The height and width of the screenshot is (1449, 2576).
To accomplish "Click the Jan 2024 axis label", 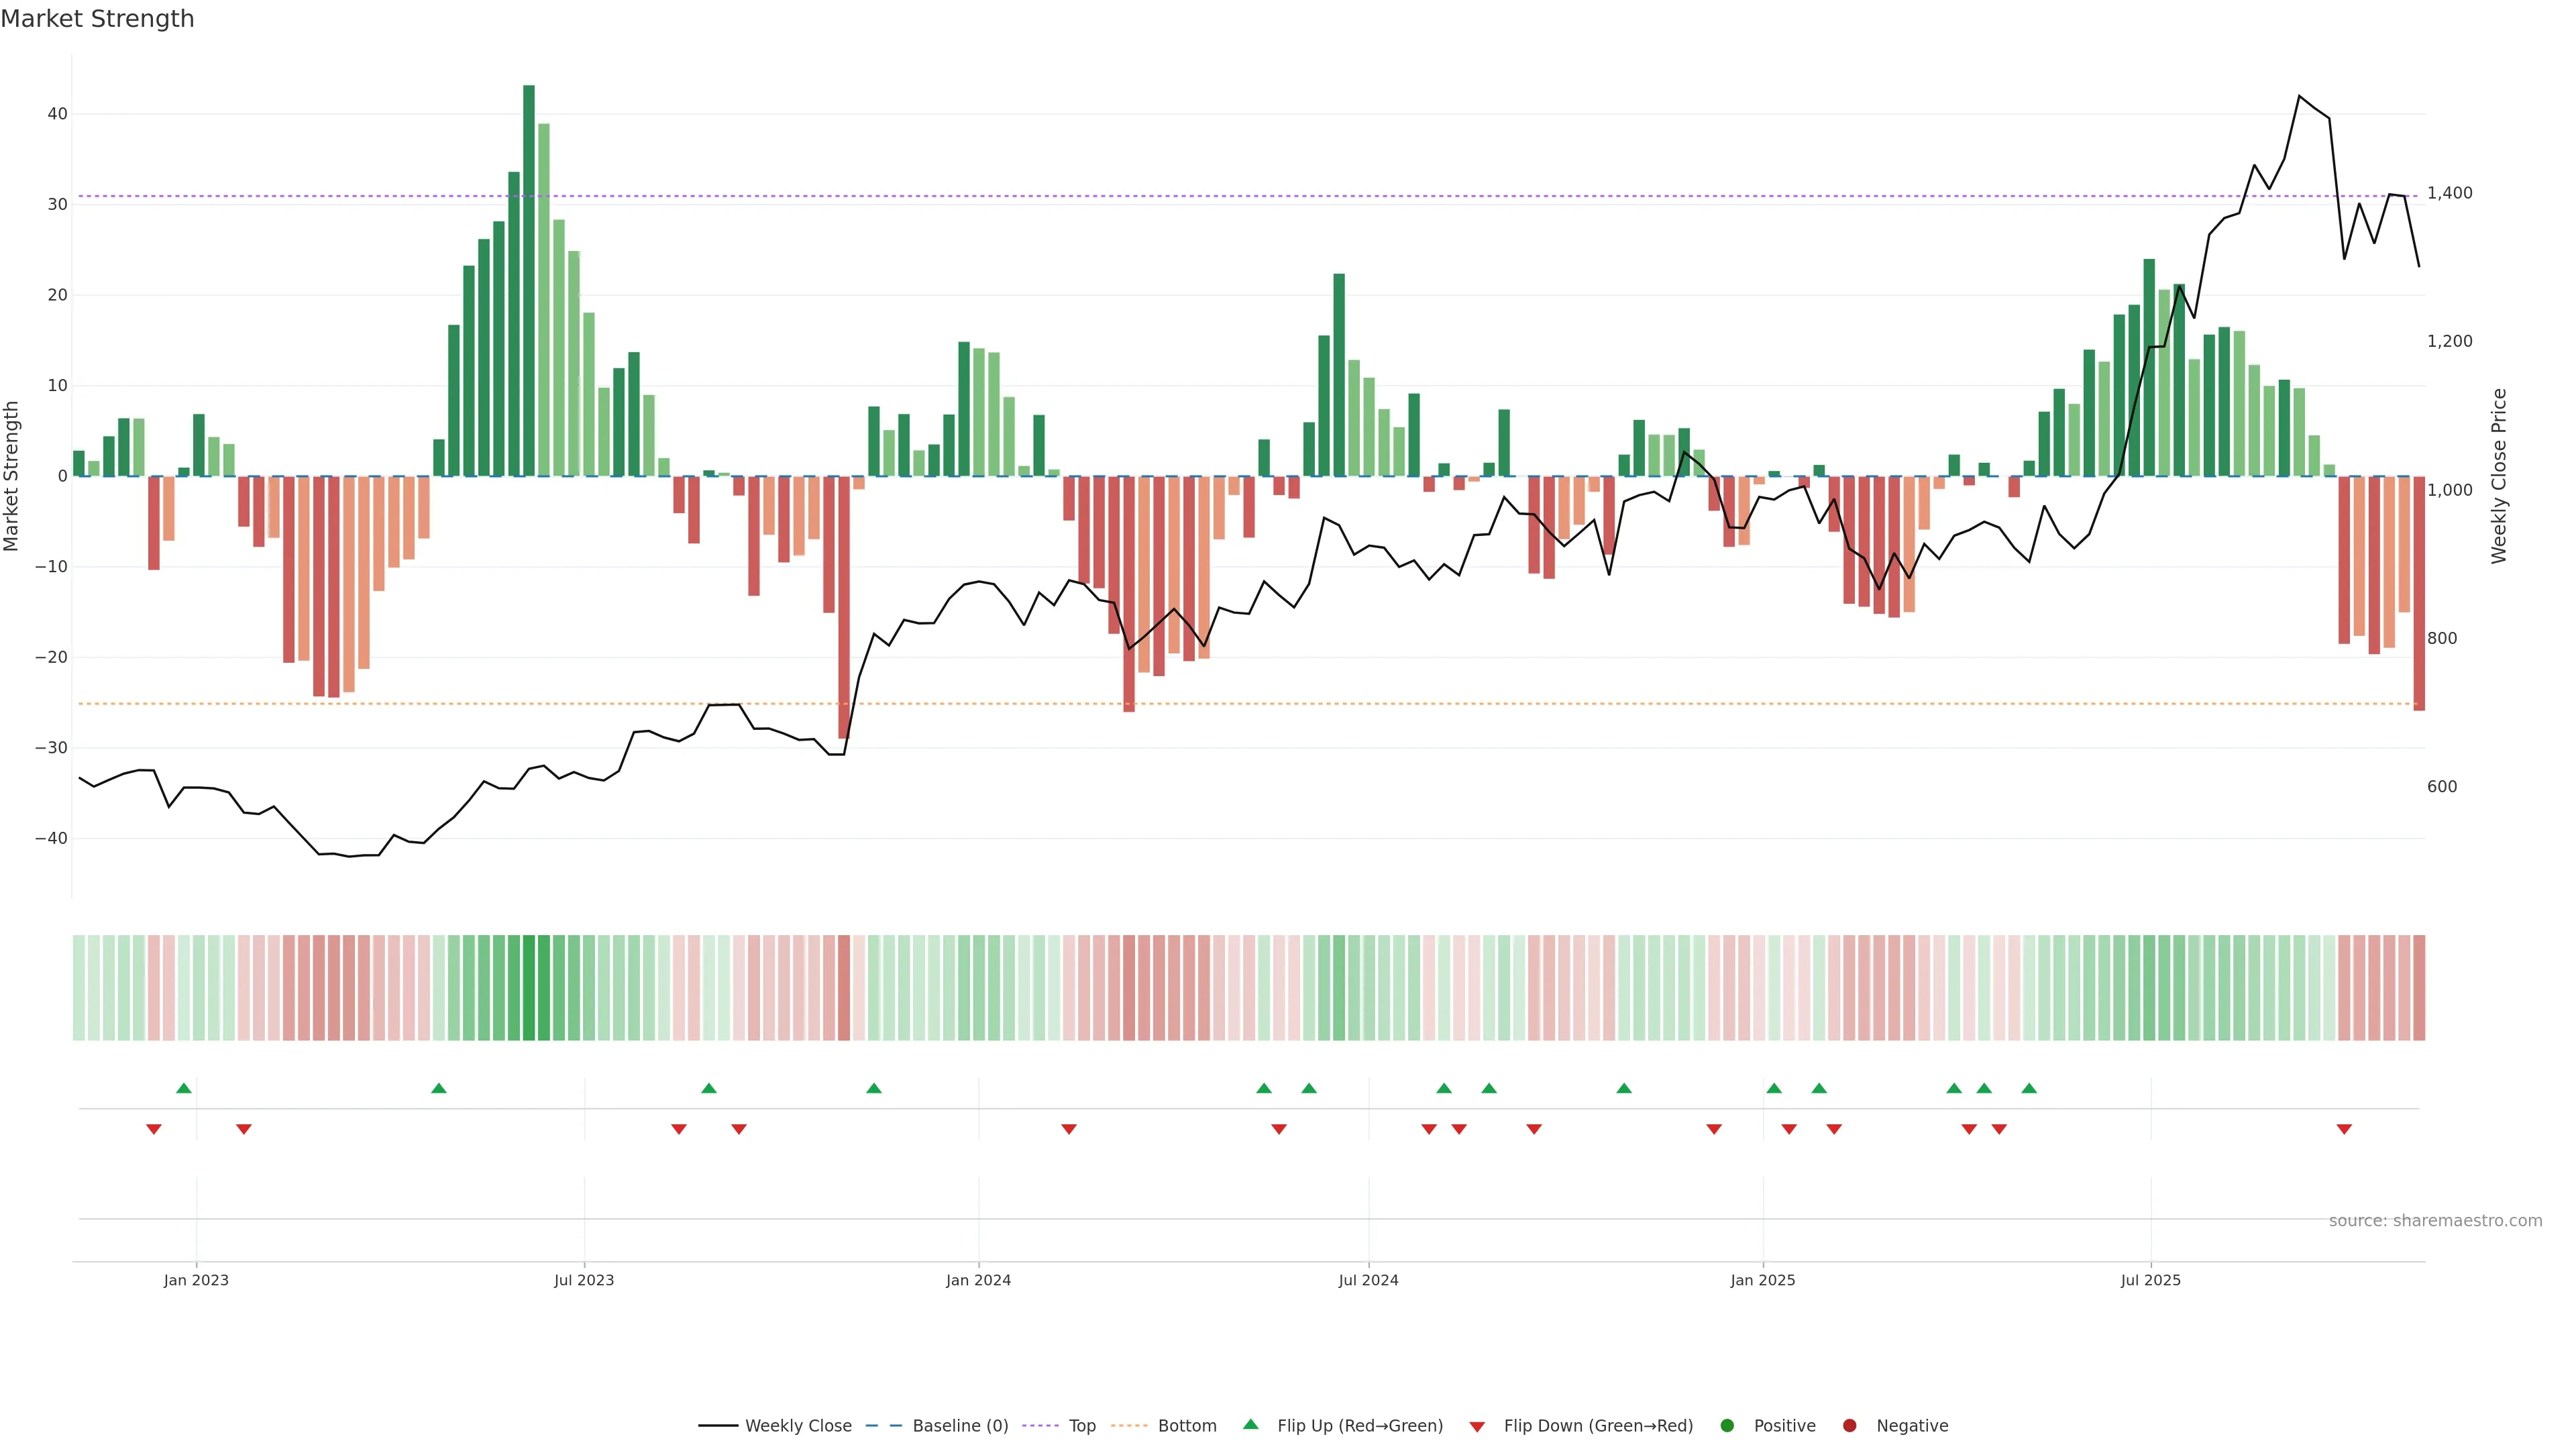I will click(978, 1280).
